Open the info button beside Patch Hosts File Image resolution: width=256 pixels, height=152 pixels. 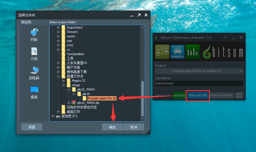click(x=239, y=95)
